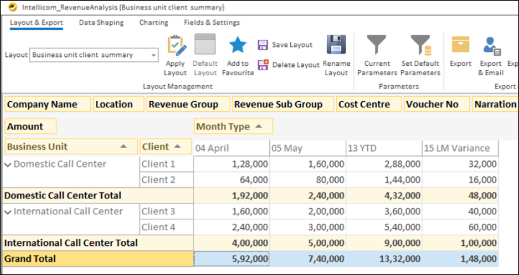Screen dimensions: 519x275
Task: Select the Grand Total cell for 04 April
Action: (x=231, y=259)
